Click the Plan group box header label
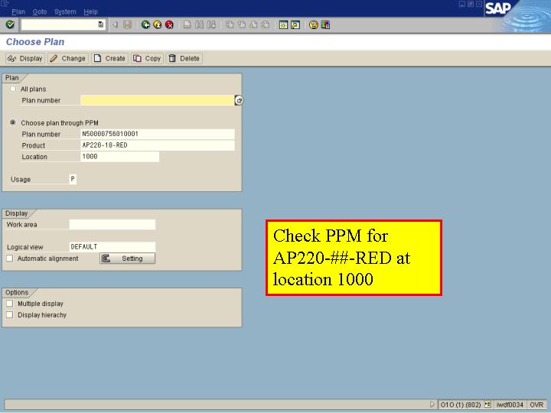 click(x=12, y=78)
